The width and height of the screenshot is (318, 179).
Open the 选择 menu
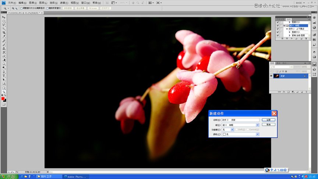pyautogui.click(x=53, y=3)
